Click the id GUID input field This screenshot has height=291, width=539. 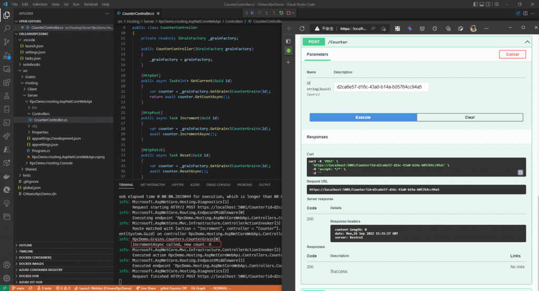click(x=381, y=87)
